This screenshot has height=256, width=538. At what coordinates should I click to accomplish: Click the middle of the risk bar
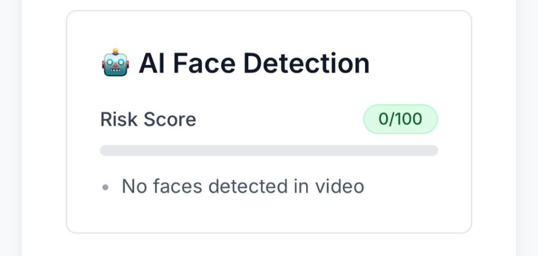(x=268, y=151)
